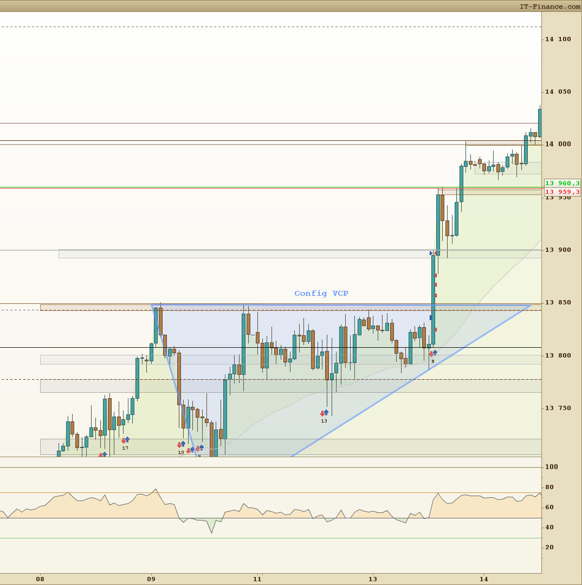582x585 pixels.
Task: Click the 13 750 price axis label
Action: [558, 408]
